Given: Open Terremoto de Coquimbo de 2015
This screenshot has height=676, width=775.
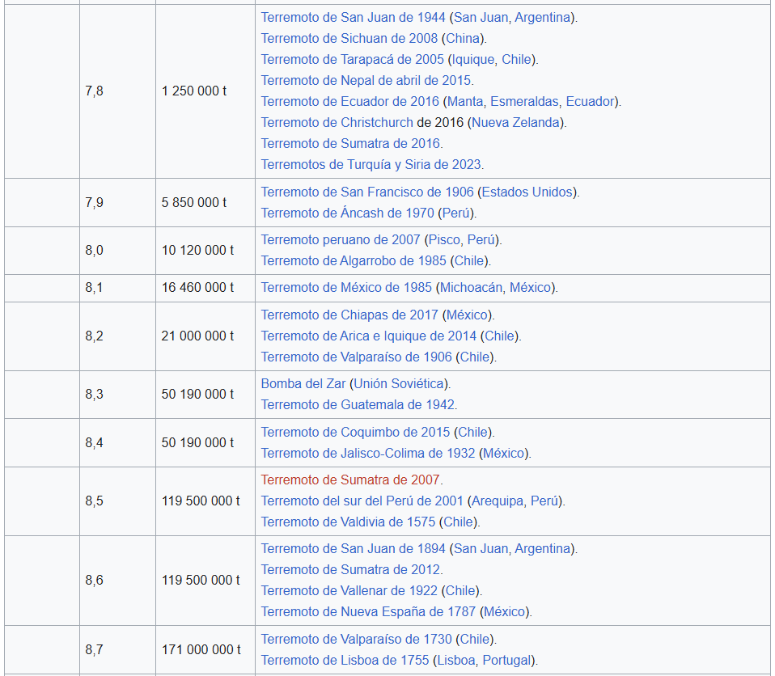Looking at the screenshot, I should [355, 432].
